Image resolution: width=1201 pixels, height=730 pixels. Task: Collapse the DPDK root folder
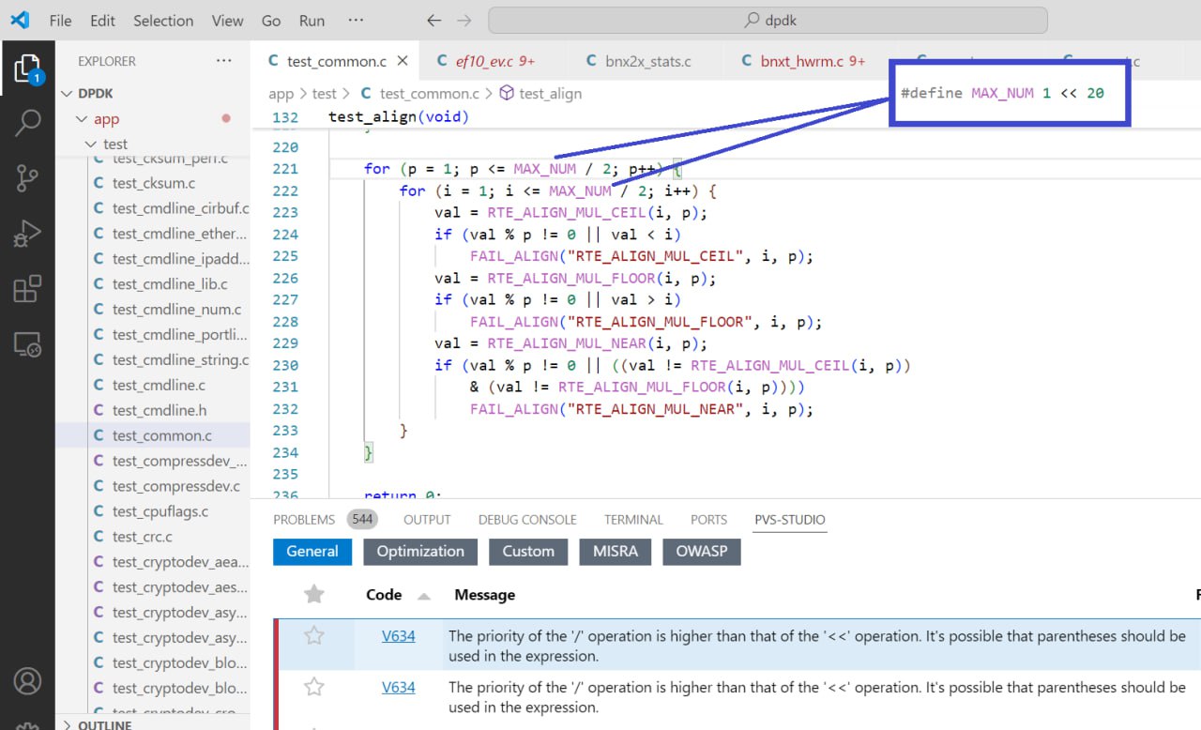[68, 94]
